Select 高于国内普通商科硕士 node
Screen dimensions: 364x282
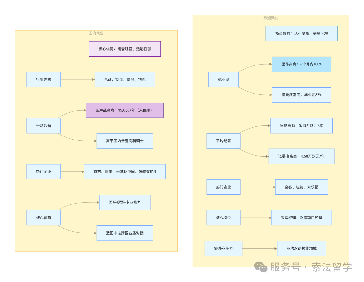coord(125,141)
